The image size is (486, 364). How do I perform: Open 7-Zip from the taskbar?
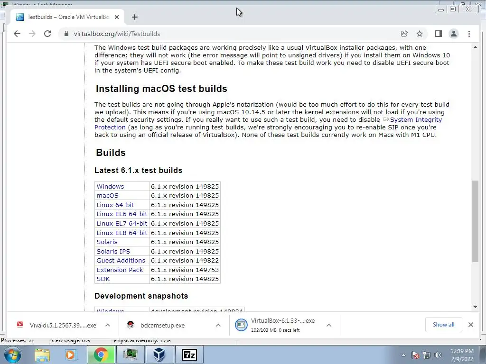click(x=189, y=355)
